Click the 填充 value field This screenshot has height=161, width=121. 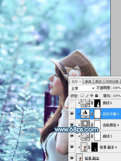pos(116,96)
